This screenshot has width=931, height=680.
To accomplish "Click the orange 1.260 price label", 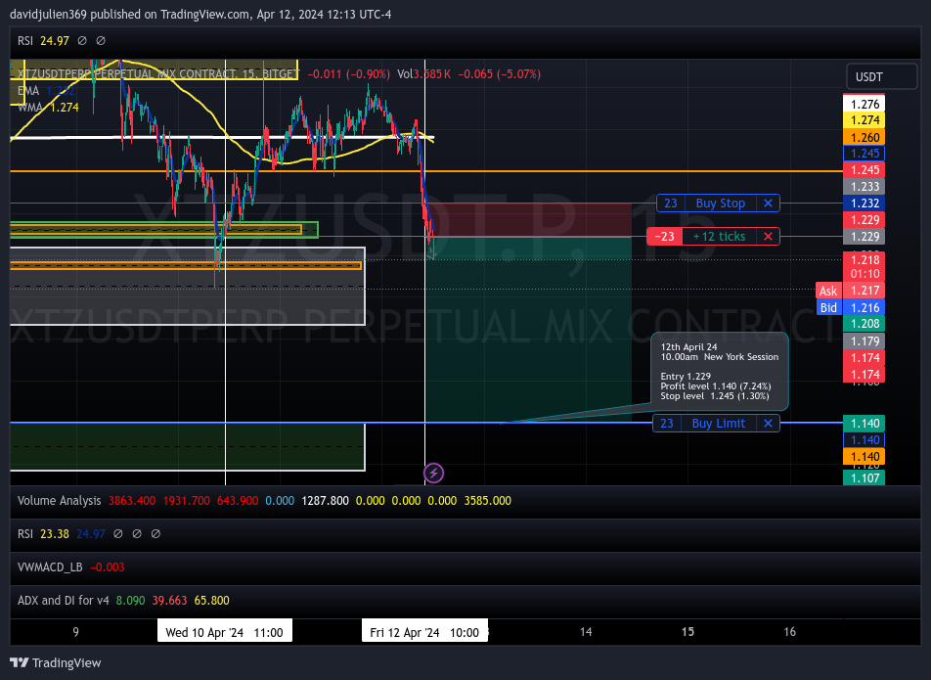I will click(864, 137).
